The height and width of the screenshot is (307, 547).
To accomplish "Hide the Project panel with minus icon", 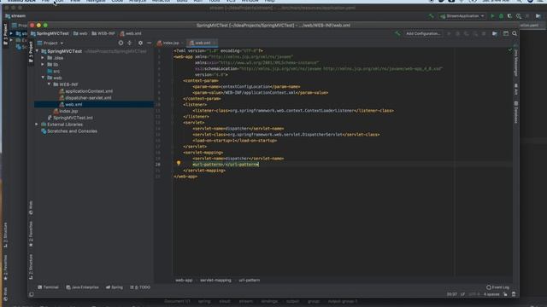I will (149, 43).
